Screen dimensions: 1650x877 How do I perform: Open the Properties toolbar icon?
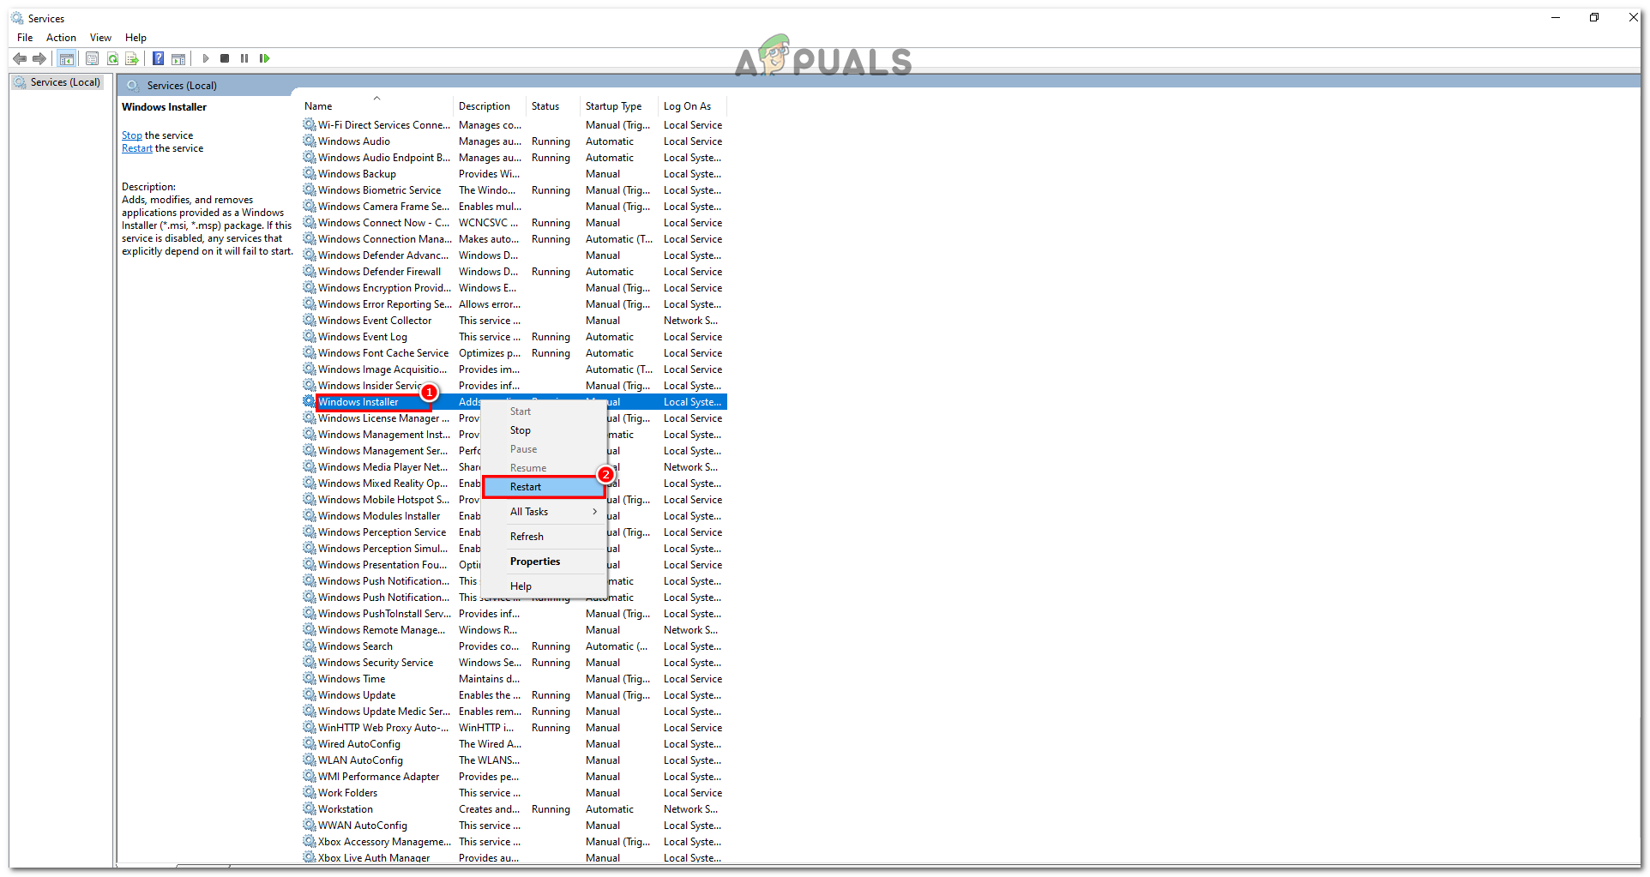[x=92, y=58]
